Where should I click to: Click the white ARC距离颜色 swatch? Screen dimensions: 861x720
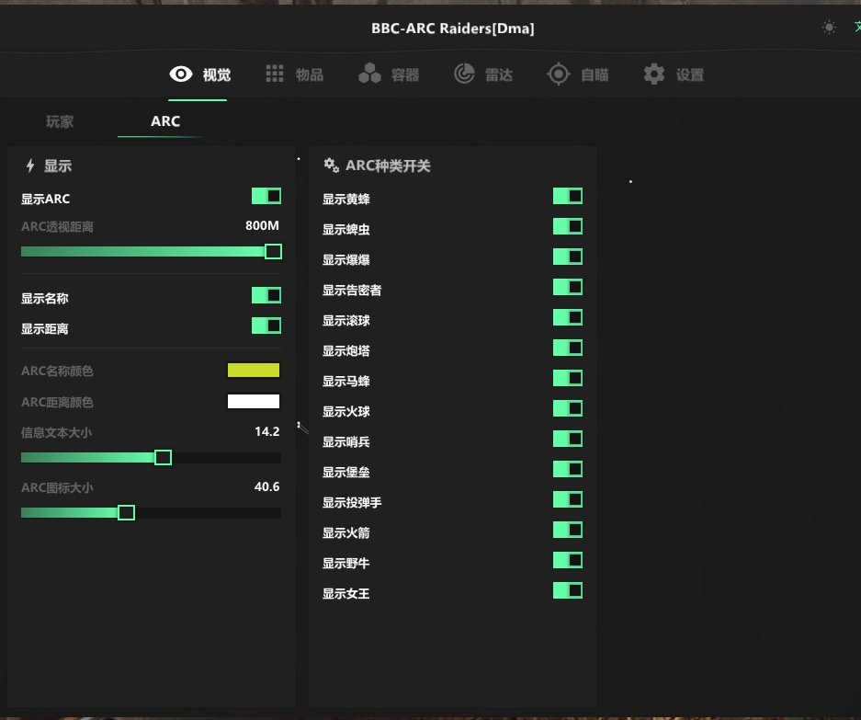(x=254, y=401)
